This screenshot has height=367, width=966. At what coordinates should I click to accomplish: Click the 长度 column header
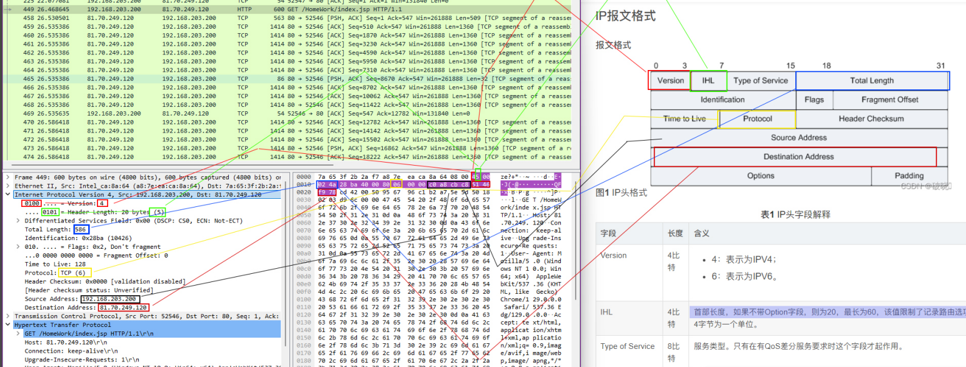(675, 233)
